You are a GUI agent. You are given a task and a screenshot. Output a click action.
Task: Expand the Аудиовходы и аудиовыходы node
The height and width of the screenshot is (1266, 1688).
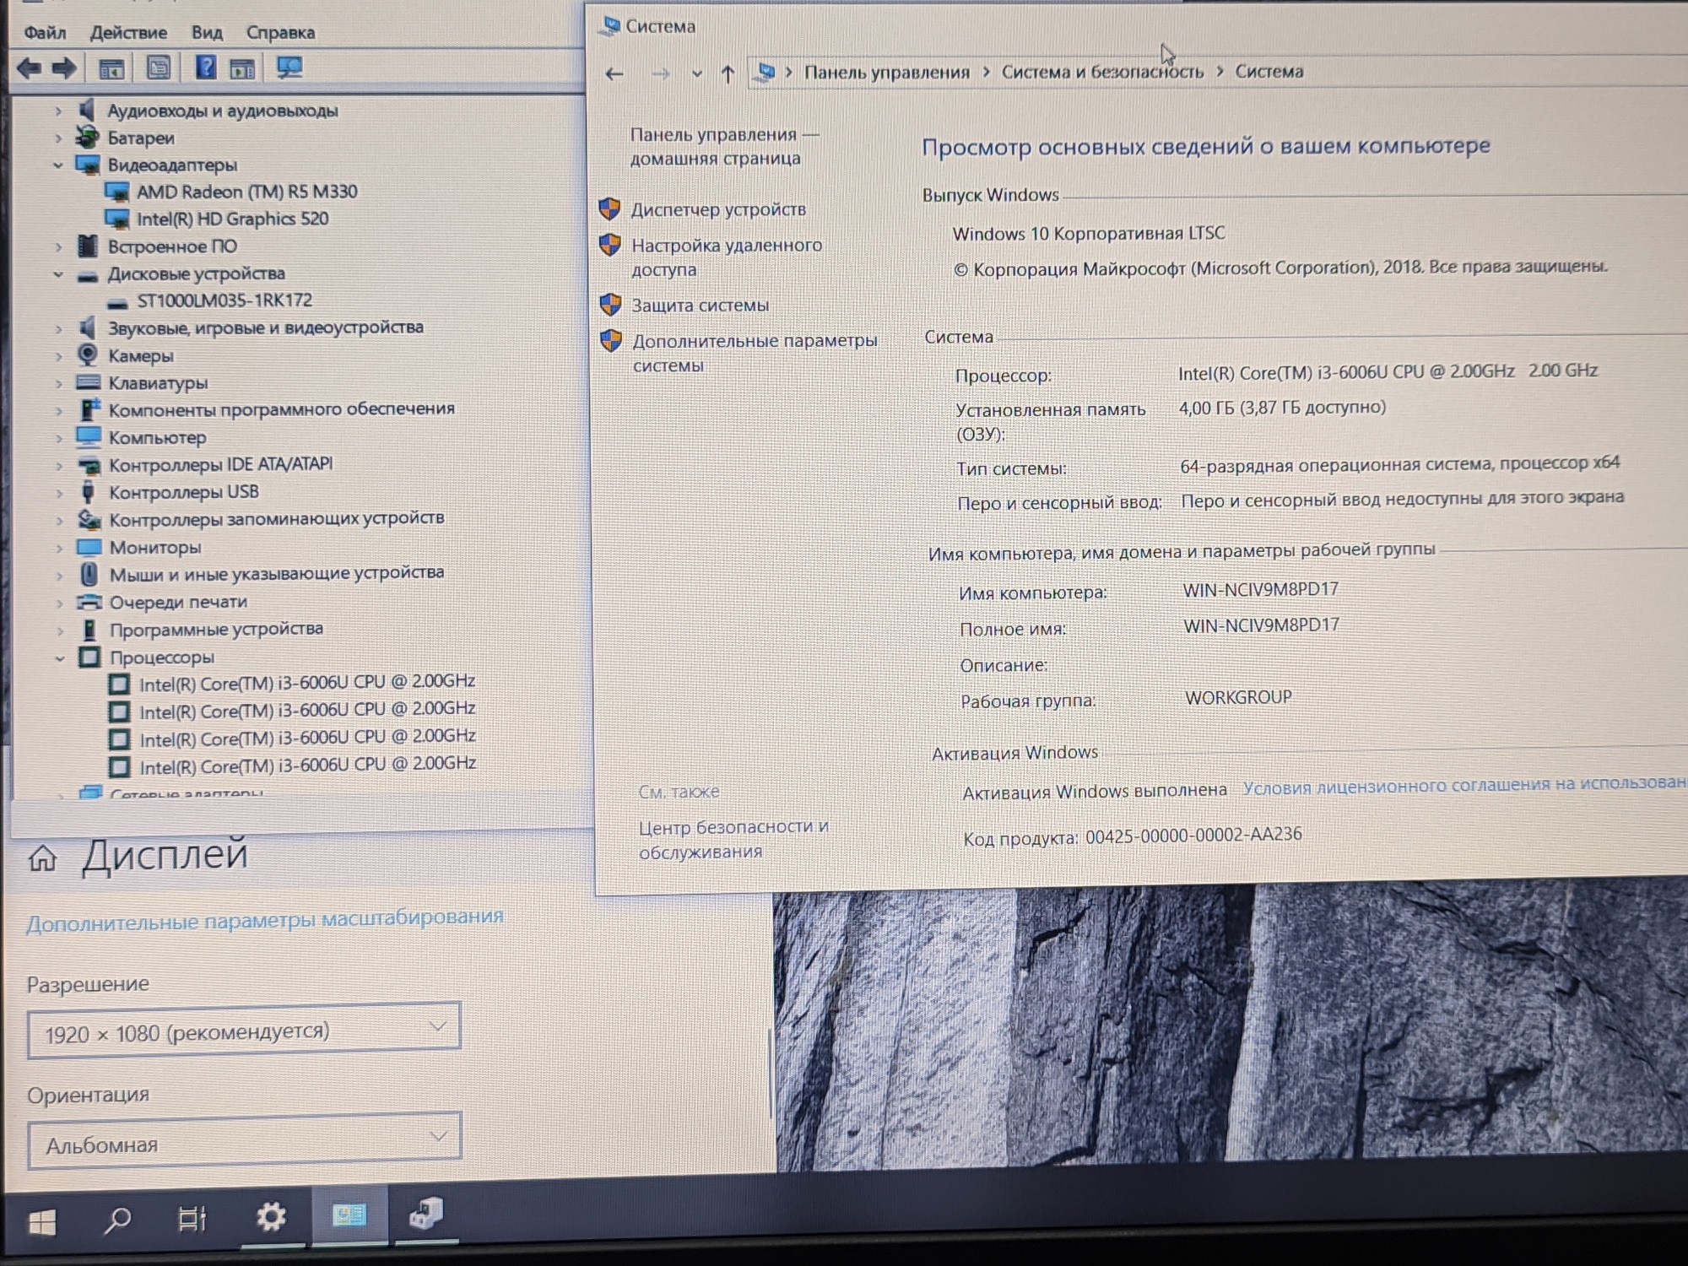tap(57, 111)
